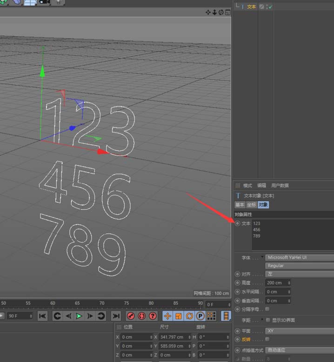Toggle autokeying red circular icon
334x362 pixels.
click(x=142, y=316)
